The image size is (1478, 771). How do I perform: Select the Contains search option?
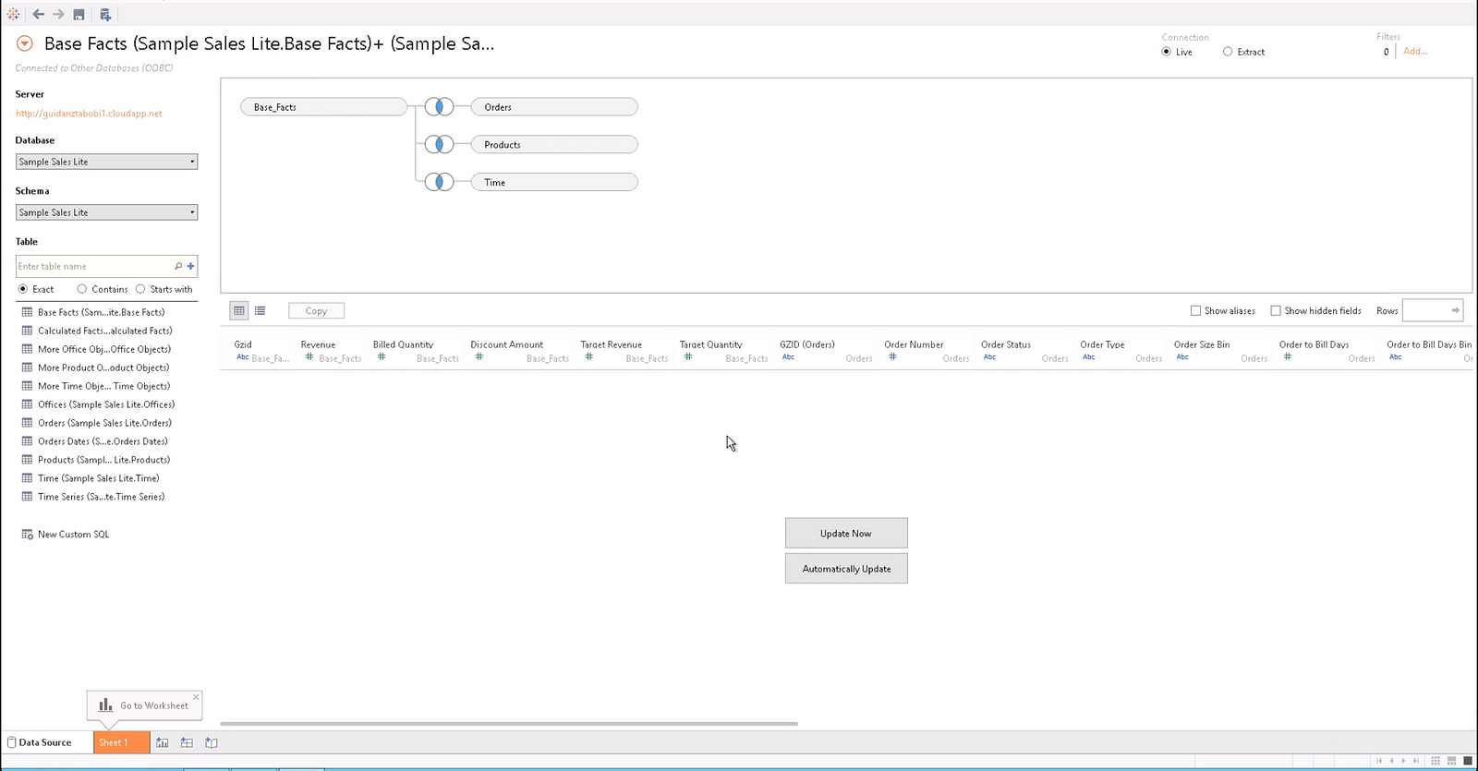point(82,289)
